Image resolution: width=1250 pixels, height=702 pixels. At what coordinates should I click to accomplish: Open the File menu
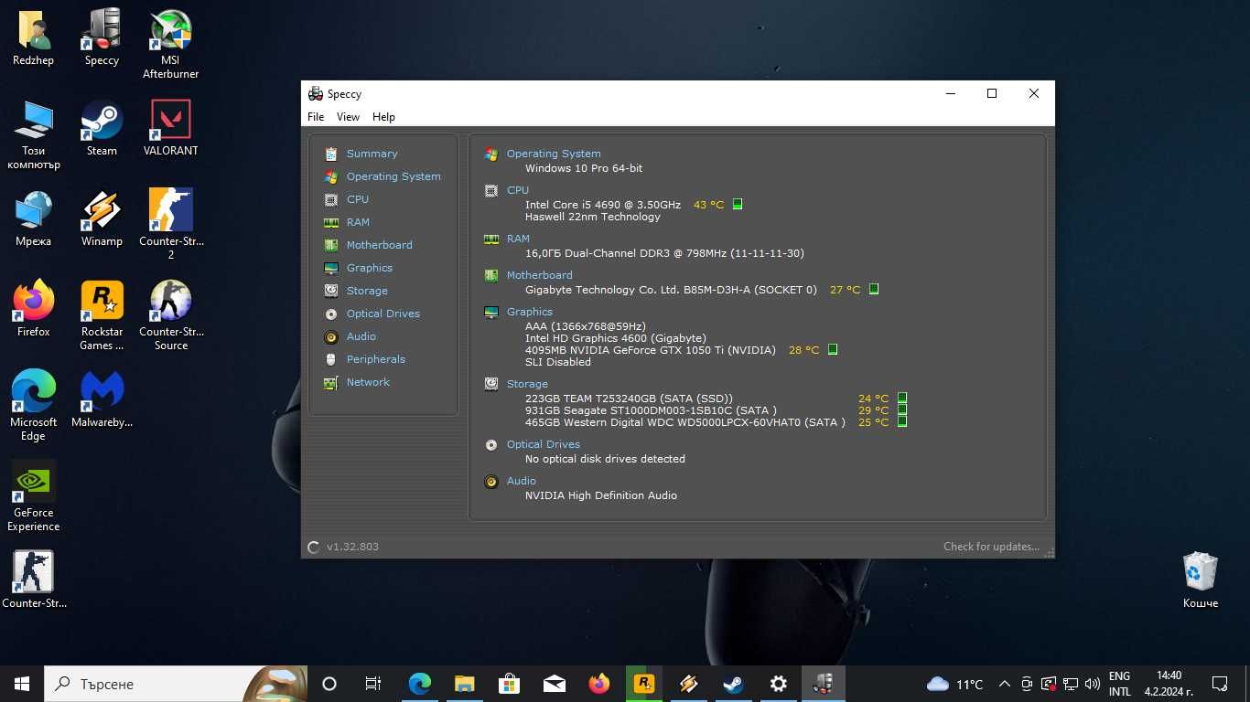pyautogui.click(x=316, y=117)
